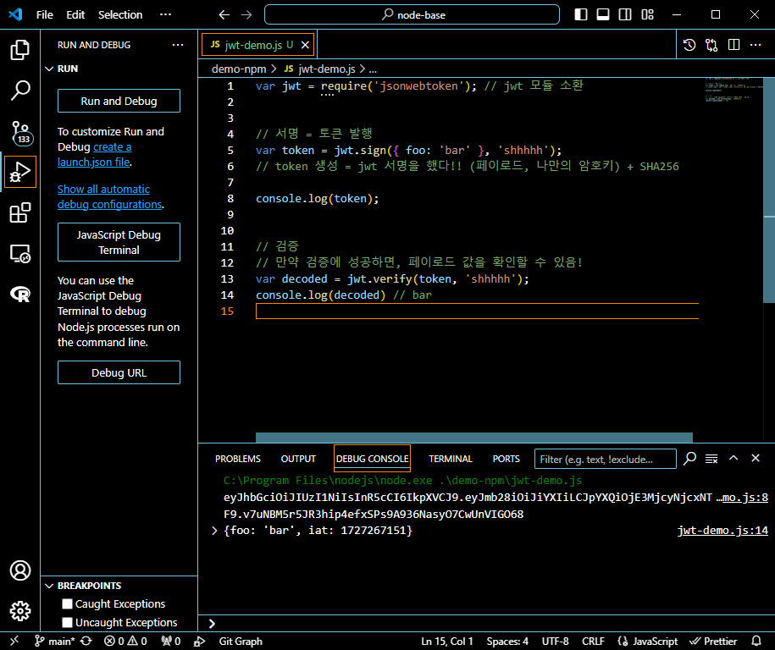Viewport: 775px width, 650px height.
Task: Open editor More Actions ellipsis
Action: point(756,45)
